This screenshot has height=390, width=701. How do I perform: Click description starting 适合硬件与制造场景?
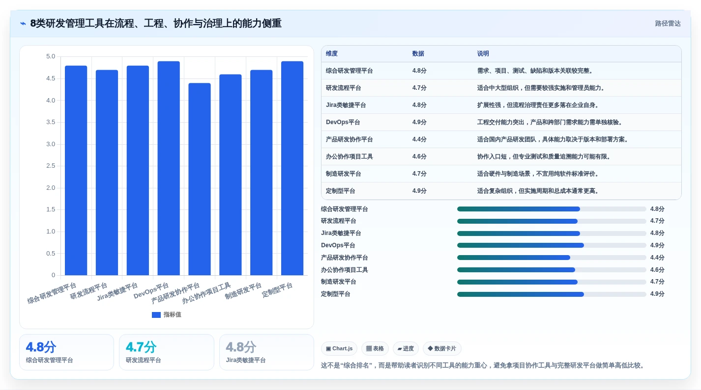[x=538, y=174]
